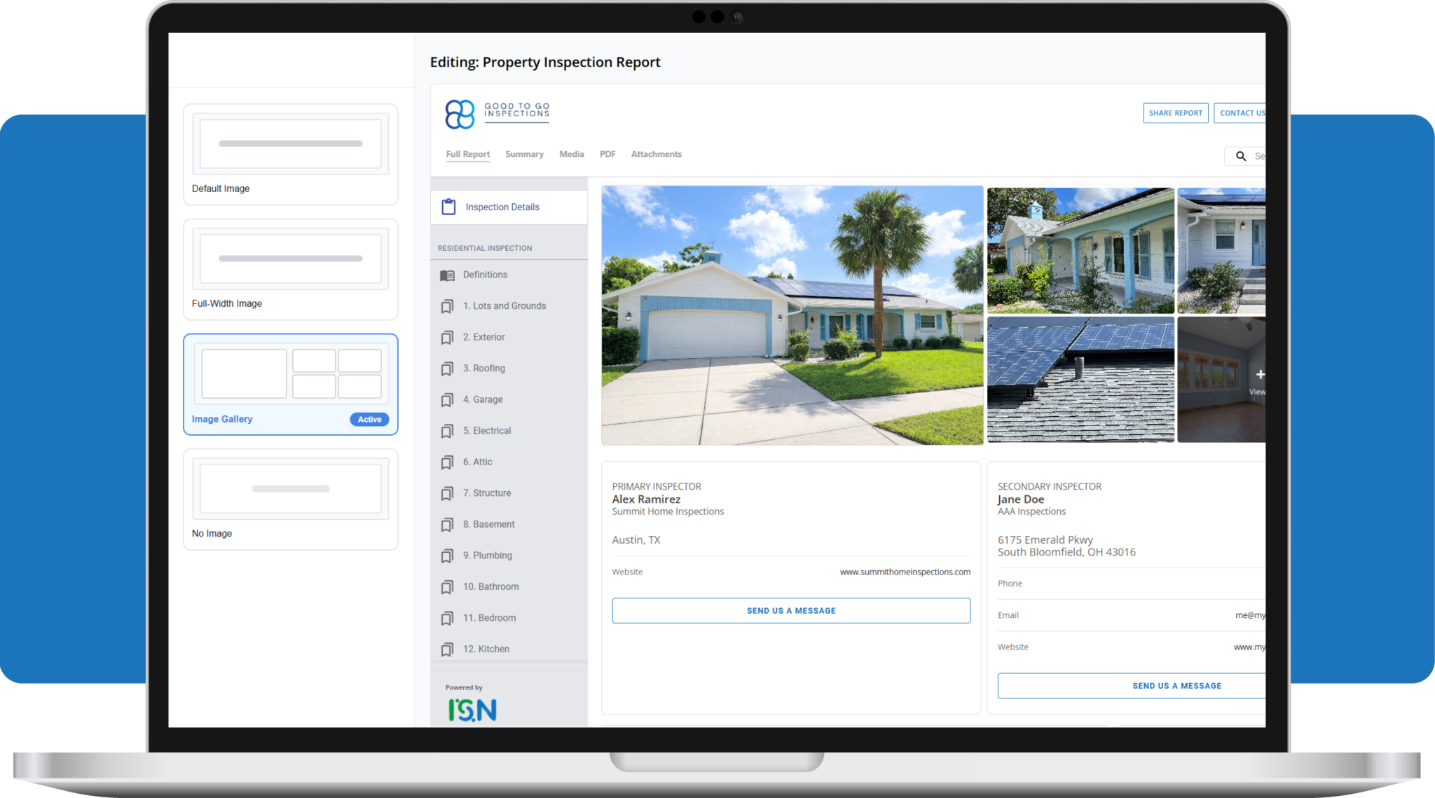Open the PDF tab

(607, 154)
